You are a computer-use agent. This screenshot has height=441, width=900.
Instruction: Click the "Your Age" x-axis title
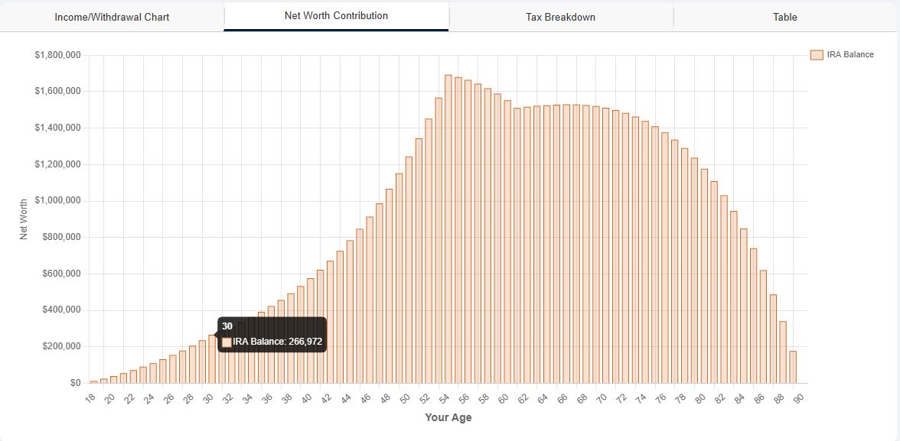[x=448, y=417]
